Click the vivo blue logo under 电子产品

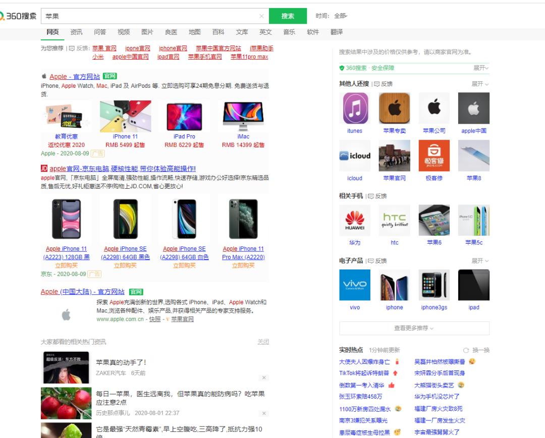coord(354,284)
